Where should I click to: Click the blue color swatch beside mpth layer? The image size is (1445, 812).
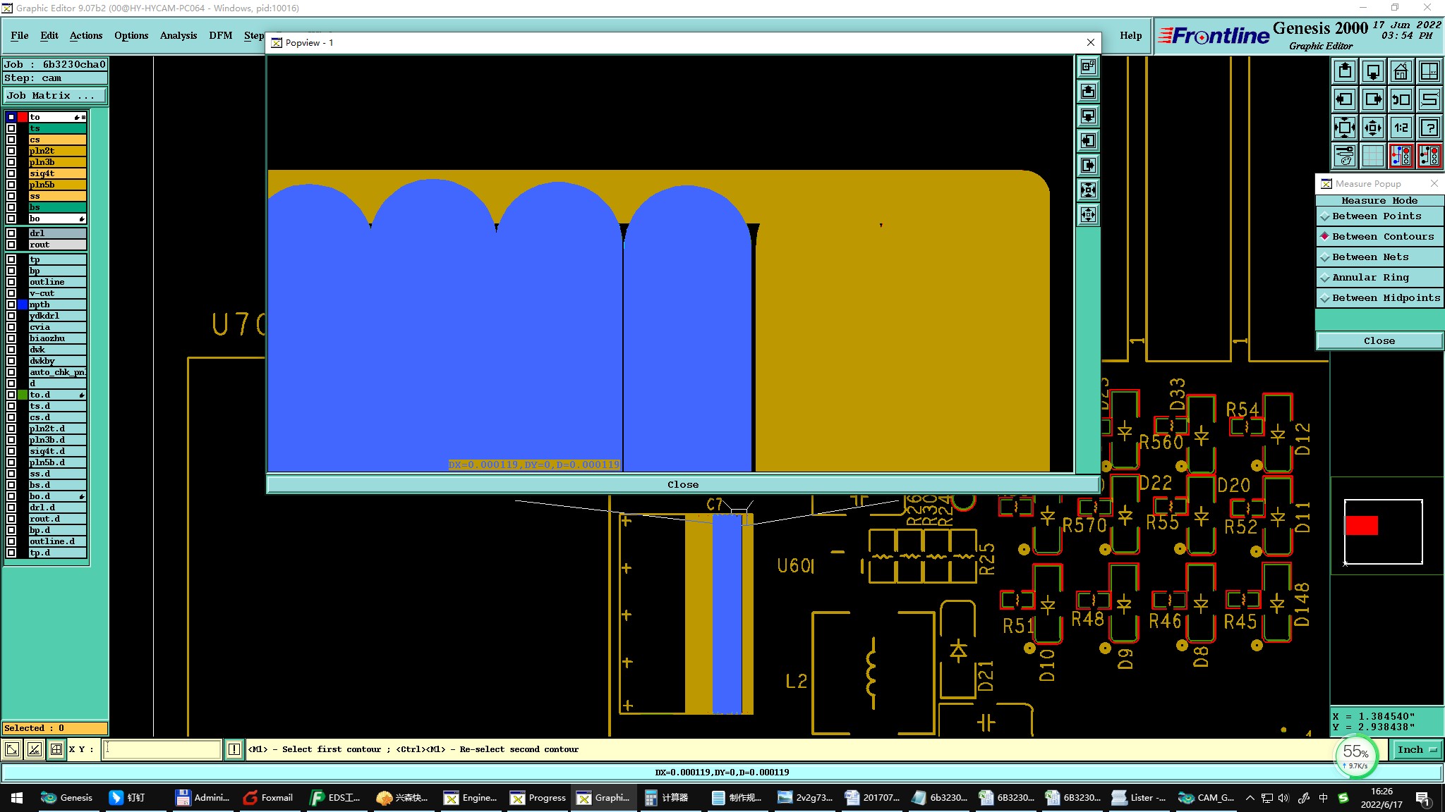[x=23, y=304]
